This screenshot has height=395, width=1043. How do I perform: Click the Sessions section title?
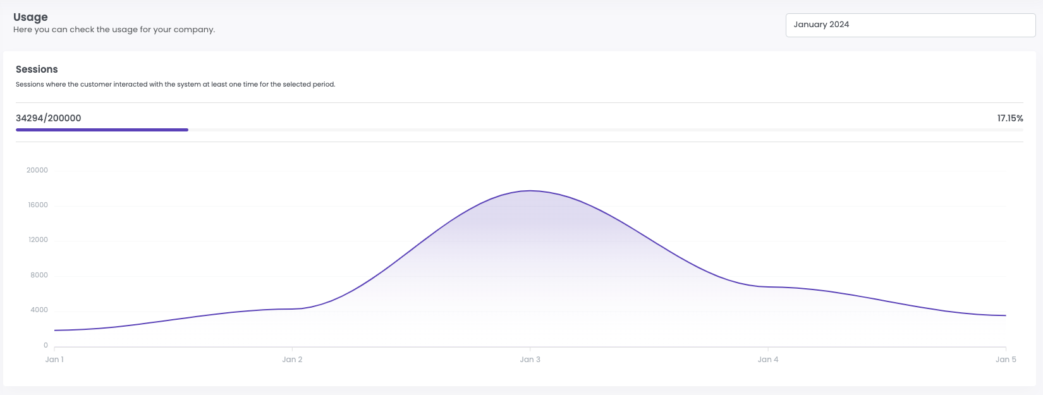[x=37, y=70]
